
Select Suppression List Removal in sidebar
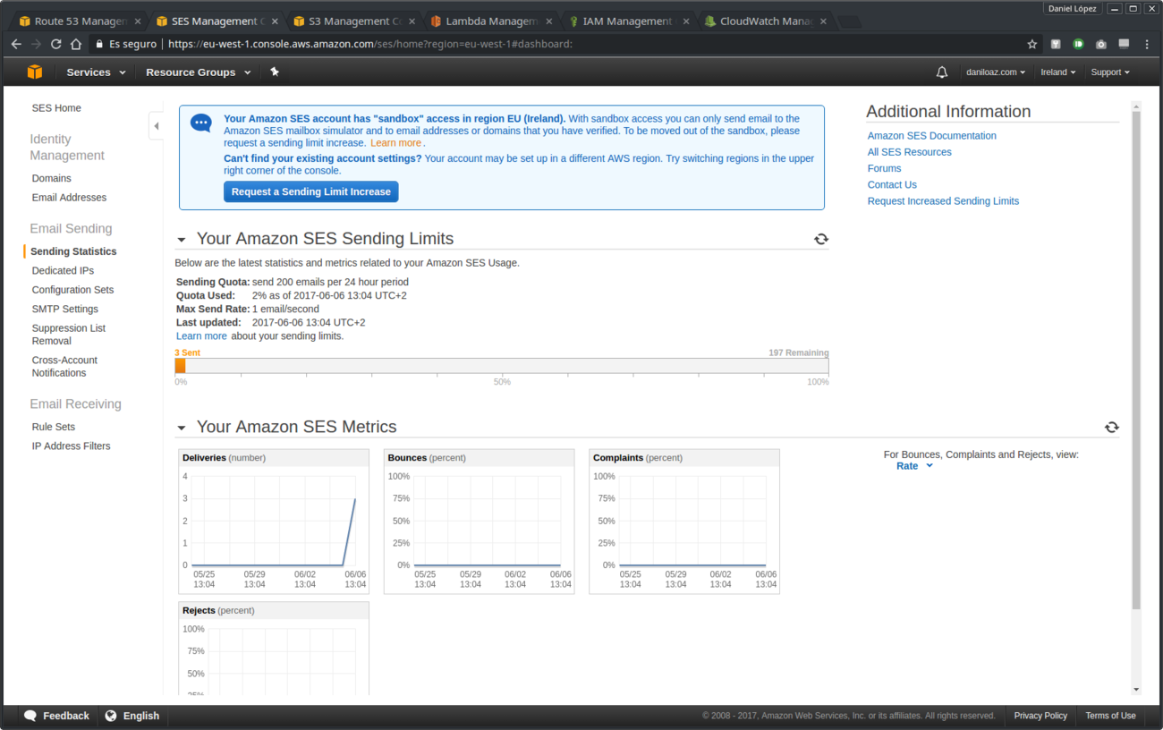69,334
